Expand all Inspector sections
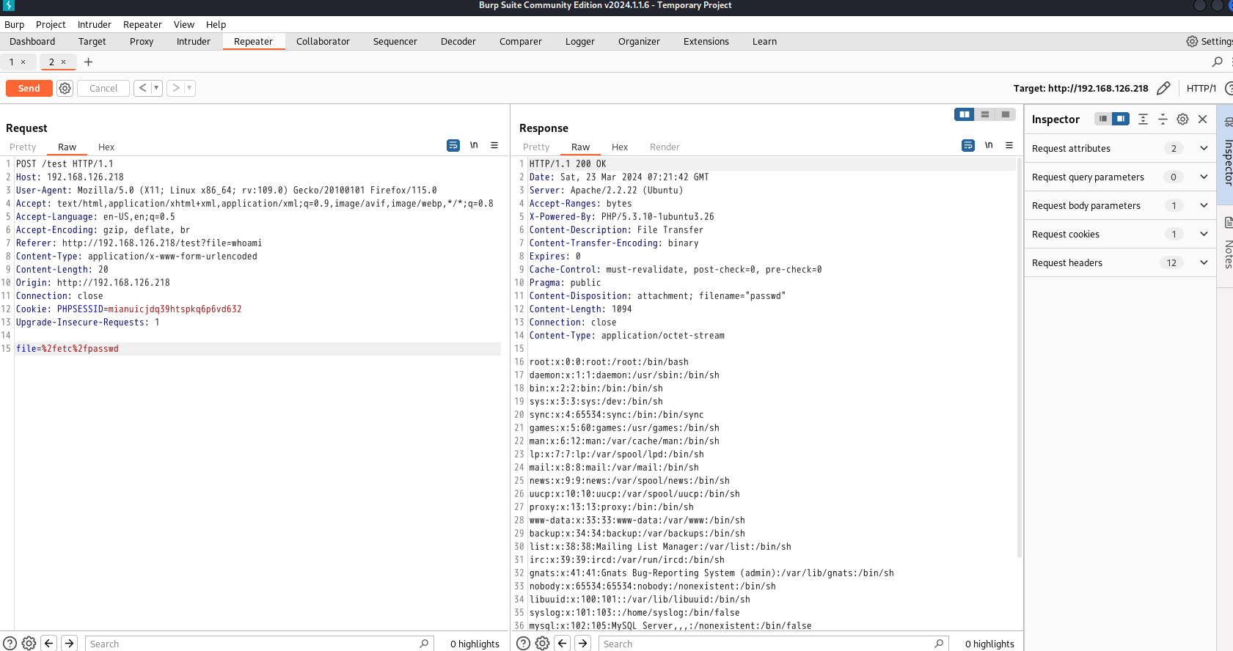The width and height of the screenshot is (1233, 651). coord(1143,119)
